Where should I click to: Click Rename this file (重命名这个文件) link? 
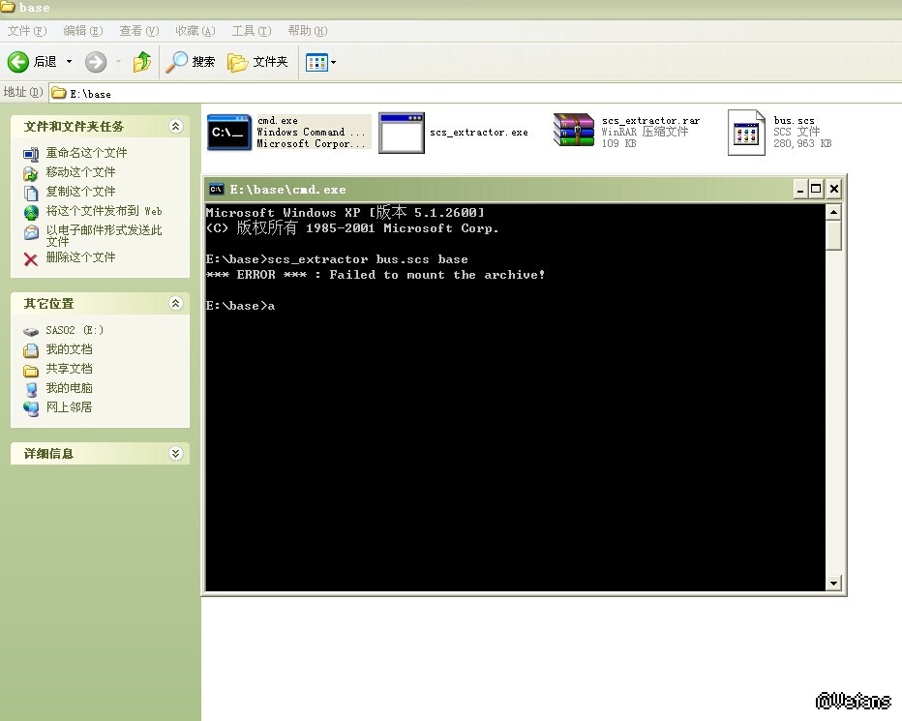pyautogui.click(x=86, y=153)
